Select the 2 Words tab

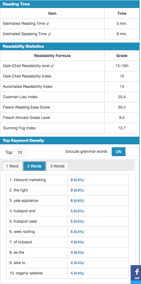click(34, 166)
